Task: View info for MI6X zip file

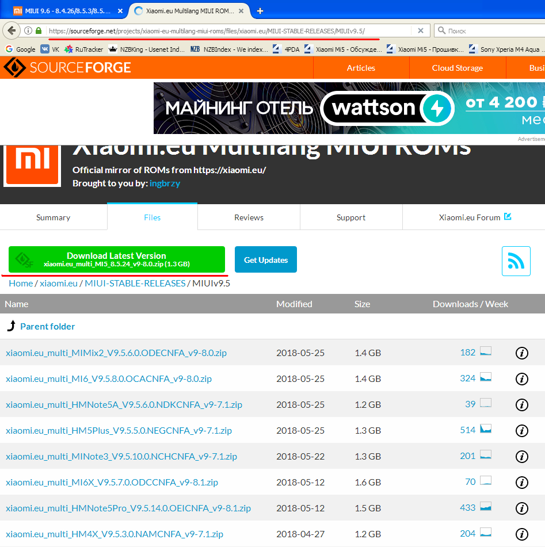Action: (521, 483)
